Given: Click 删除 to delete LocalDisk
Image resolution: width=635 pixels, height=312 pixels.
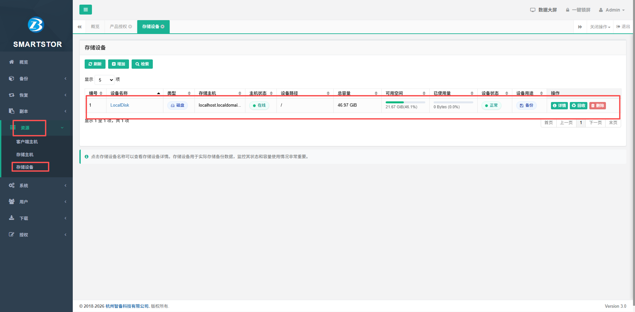Looking at the screenshot, I should click(x=598, y=106).
